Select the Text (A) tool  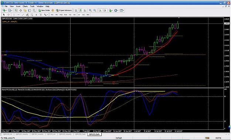pos(36,15)
